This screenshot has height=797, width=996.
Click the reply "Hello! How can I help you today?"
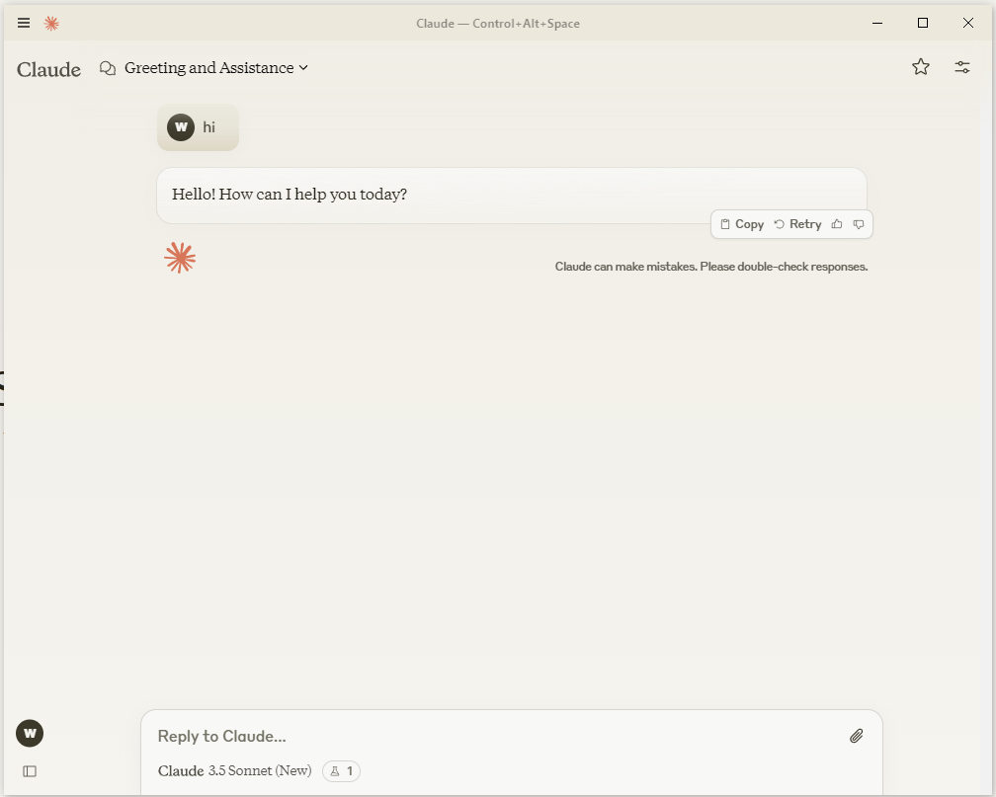pyautogui.click(x=289, y=195)
